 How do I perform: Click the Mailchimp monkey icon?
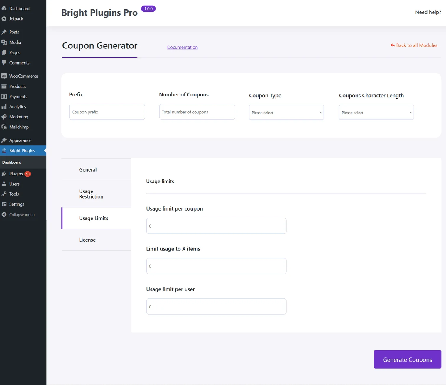[4, 127]
